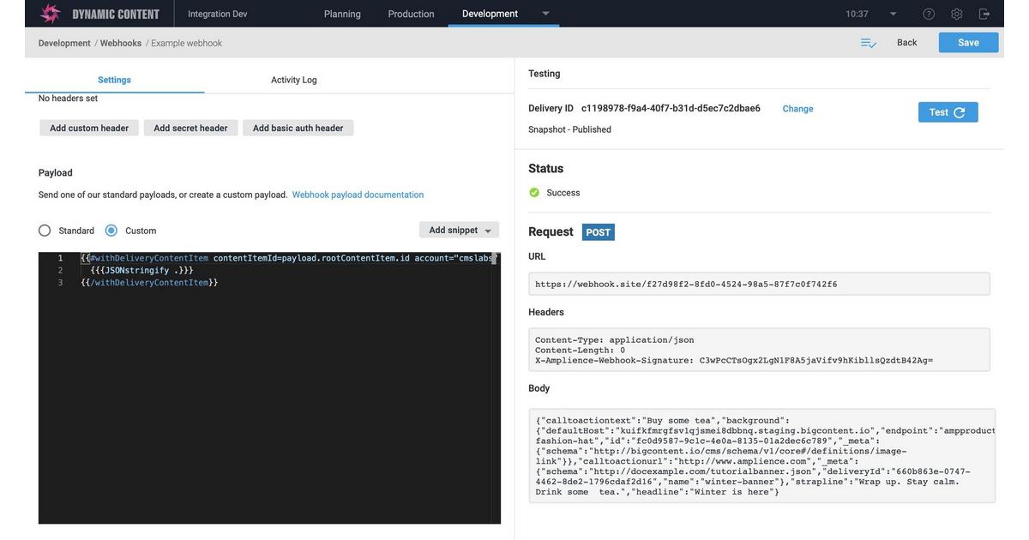Open the help question mark icon
1029x540 pixels.
[929, 14]
